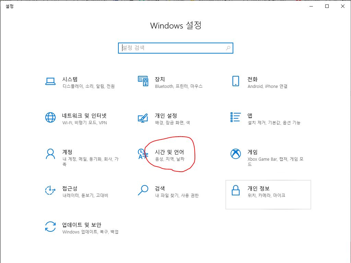Open 전화 settings title
This screenshot has width=351, height=263.
click(253, 79)
